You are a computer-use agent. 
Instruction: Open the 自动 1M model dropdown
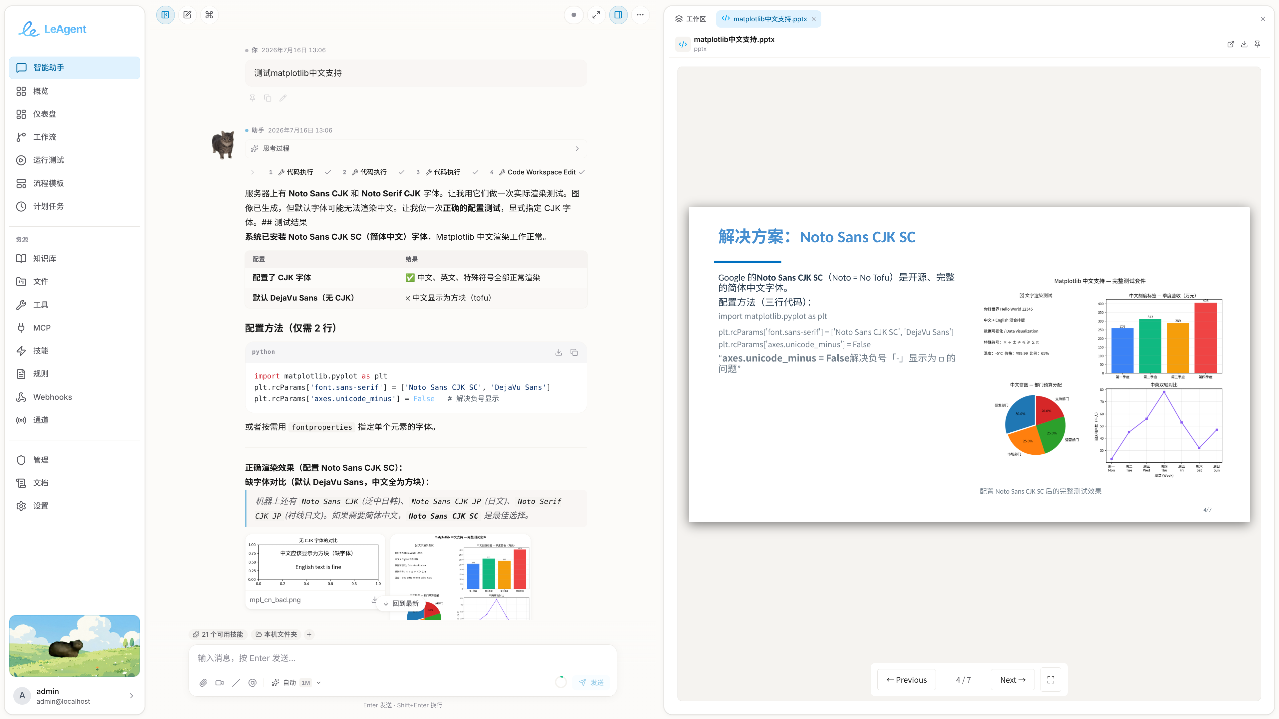tap(296, 683)
